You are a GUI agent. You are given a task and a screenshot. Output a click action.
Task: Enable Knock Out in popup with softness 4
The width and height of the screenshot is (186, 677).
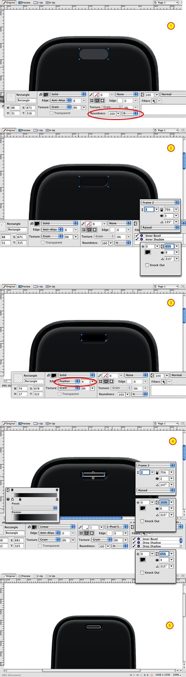point(142,573)
